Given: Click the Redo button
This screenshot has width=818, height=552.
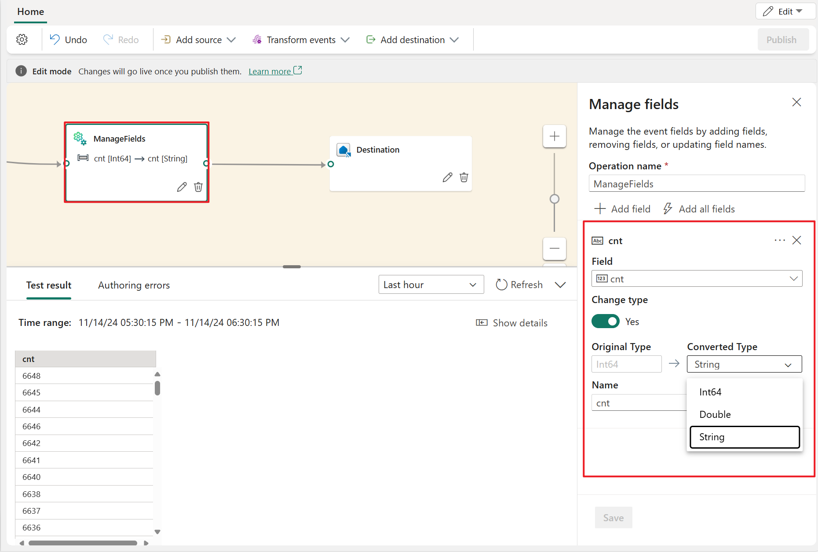Looking at the screenshot, I should coord(121,40).
